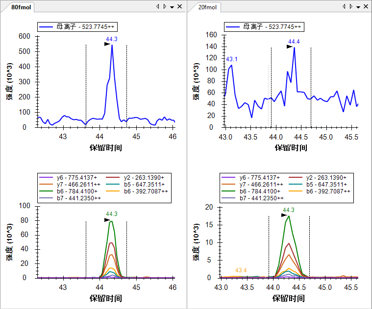372x309 pixels.
Task: Click the green b6 peak apex in 20fmol chart
Action: coord(289,216)
